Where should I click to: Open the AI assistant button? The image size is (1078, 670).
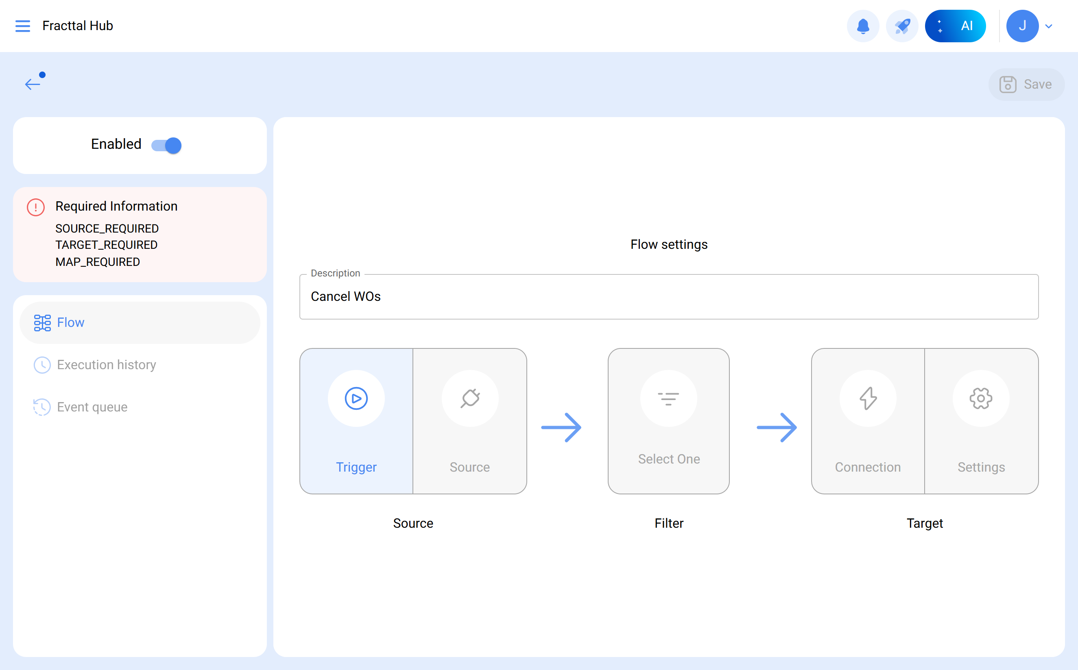[955, 26]
